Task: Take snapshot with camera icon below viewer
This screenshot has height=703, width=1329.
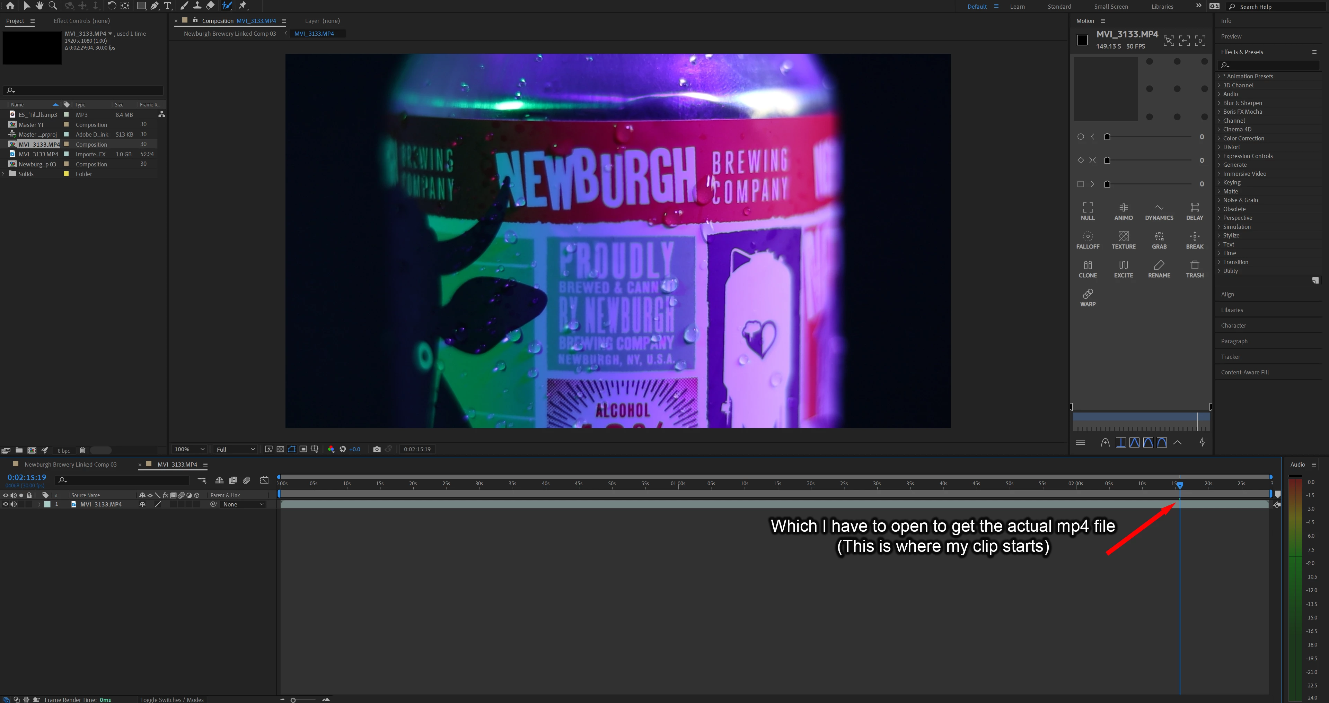Action: coord(377,449)
